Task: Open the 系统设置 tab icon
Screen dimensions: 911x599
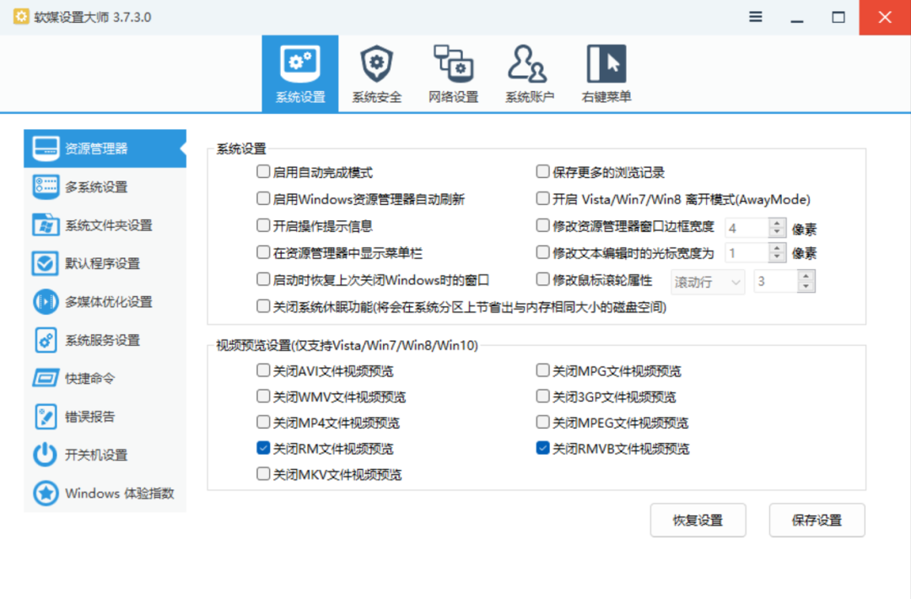Action: [x=299, y=62]
